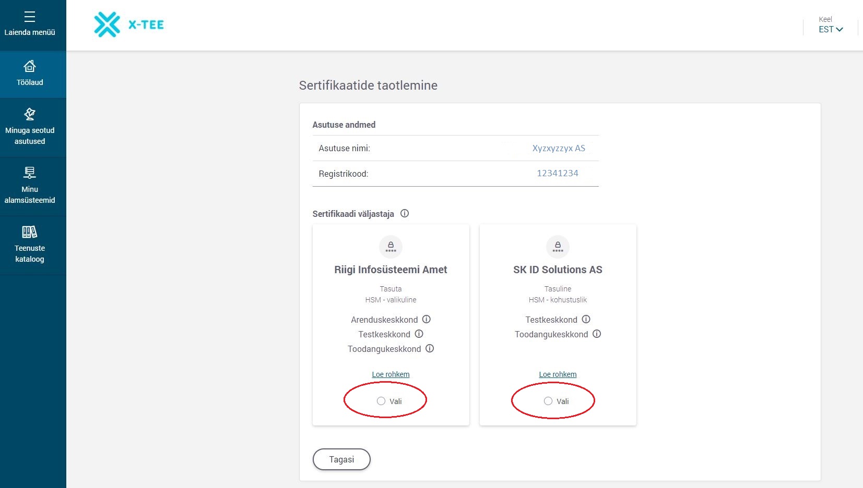Click lock icon on Riigi Infosüsteemi Amet card

391,247
